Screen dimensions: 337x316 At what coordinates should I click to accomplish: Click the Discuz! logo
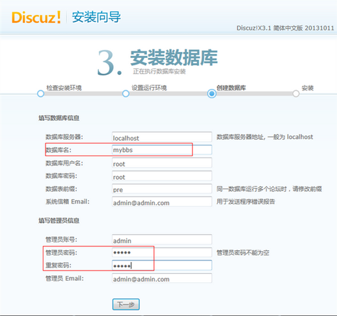[36, 18]
